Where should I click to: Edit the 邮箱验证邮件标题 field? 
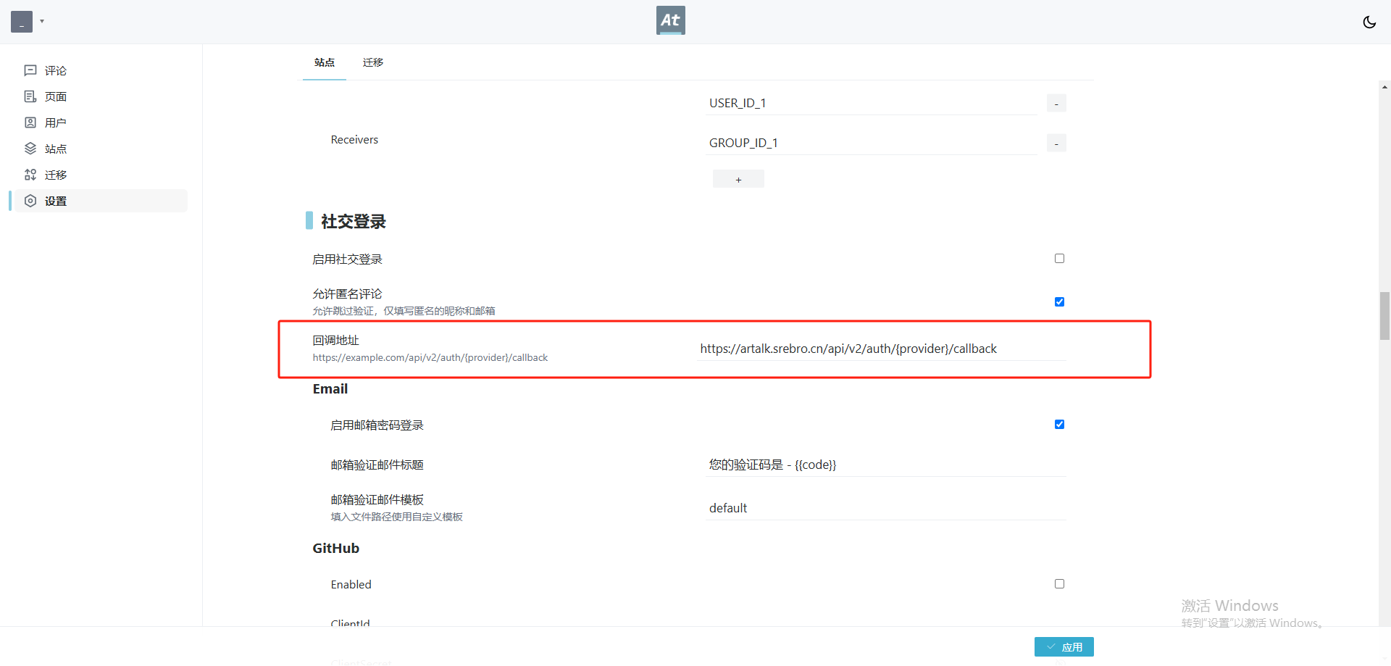pyautogui.click(x=885, y=465)
